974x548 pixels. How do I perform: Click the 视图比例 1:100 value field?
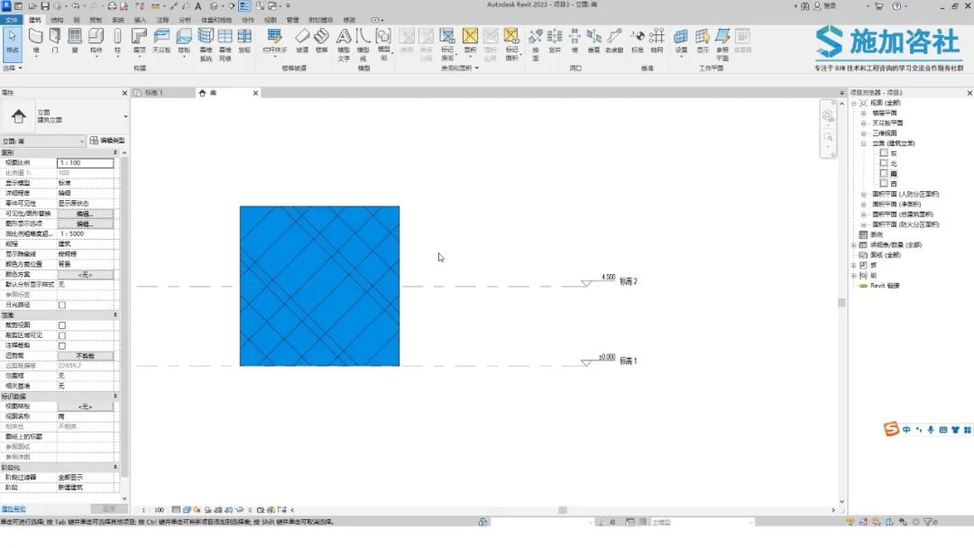pyautogui.click(x=86, y=163)
